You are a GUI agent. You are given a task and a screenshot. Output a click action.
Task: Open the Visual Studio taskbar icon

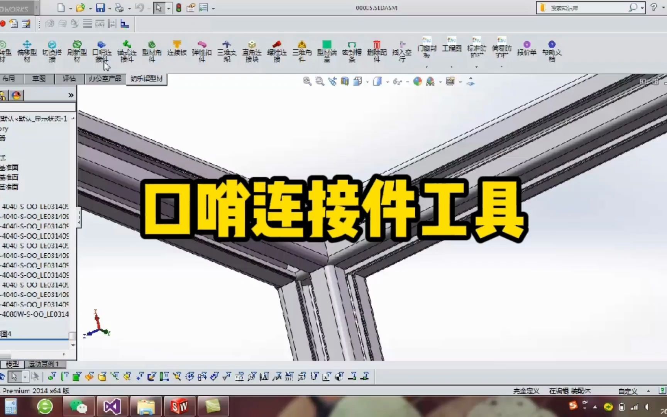[112, 407]
